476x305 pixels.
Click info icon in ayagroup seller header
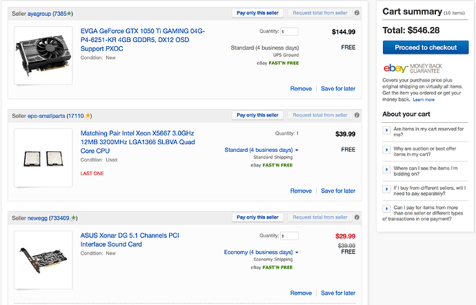(x=357, y=13)
